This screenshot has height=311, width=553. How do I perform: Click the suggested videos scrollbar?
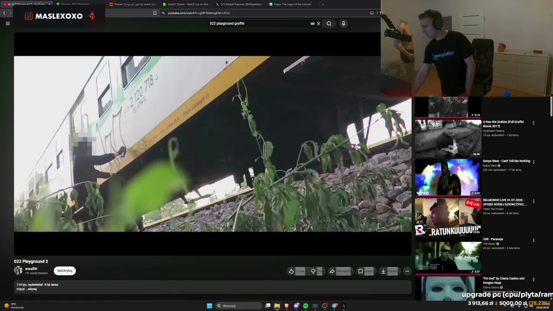click(x=551, y=106)
